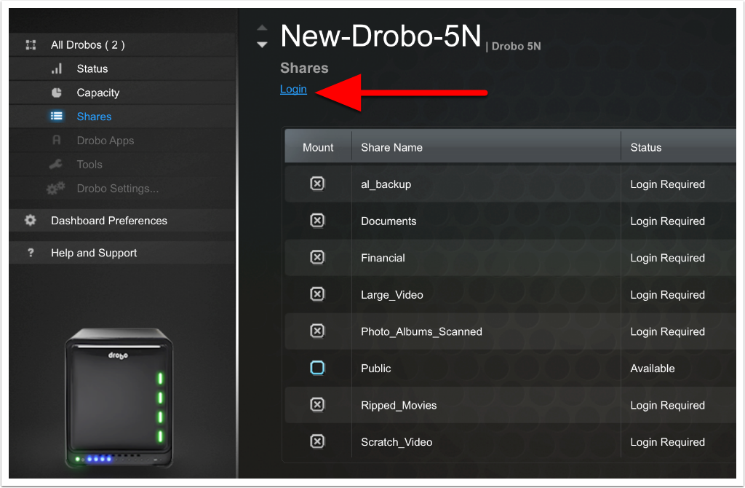Open Drobo Settings in the sidebar
Viewport: 745px width, 488px height.
click(118, 189)
